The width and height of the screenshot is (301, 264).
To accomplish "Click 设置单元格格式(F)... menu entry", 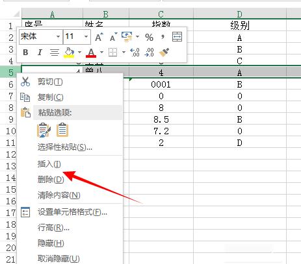I will [72, 212].
